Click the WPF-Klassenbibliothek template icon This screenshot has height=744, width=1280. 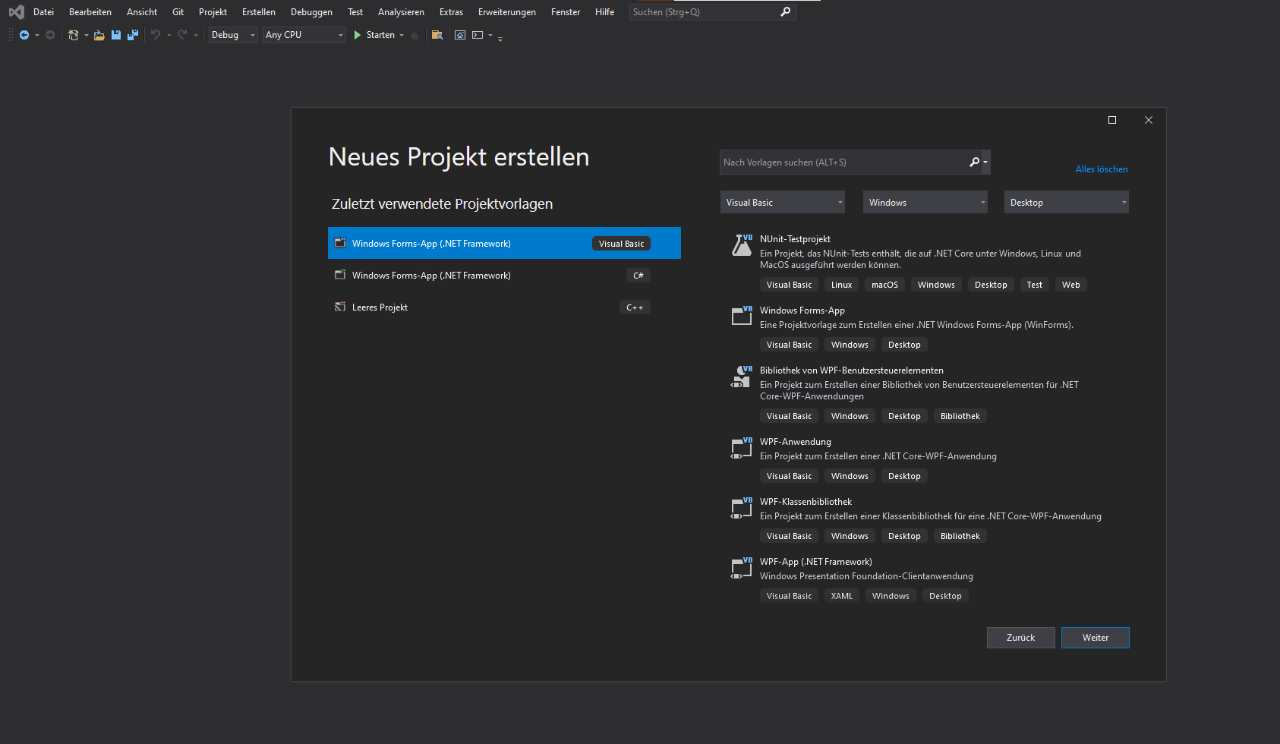point(742,507)
